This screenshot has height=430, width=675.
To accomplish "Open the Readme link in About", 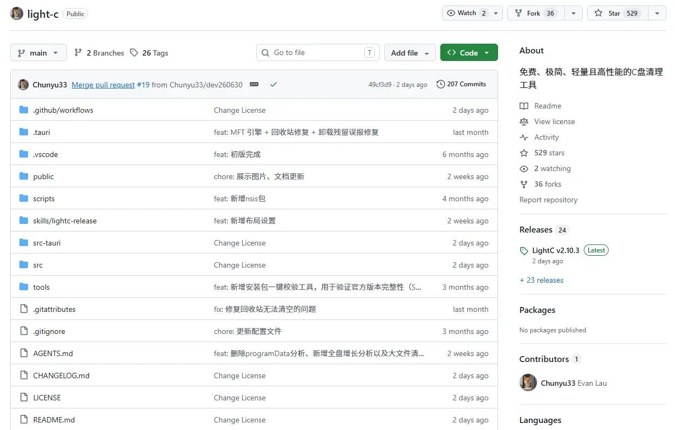I will 541,106.
